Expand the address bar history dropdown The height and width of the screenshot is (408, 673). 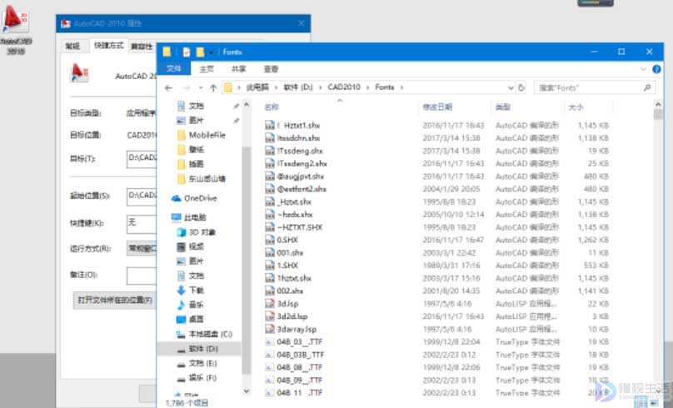(x=511, y=88)
